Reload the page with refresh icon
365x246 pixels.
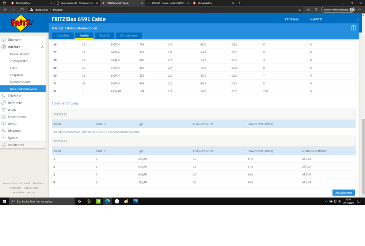point(22,10)
